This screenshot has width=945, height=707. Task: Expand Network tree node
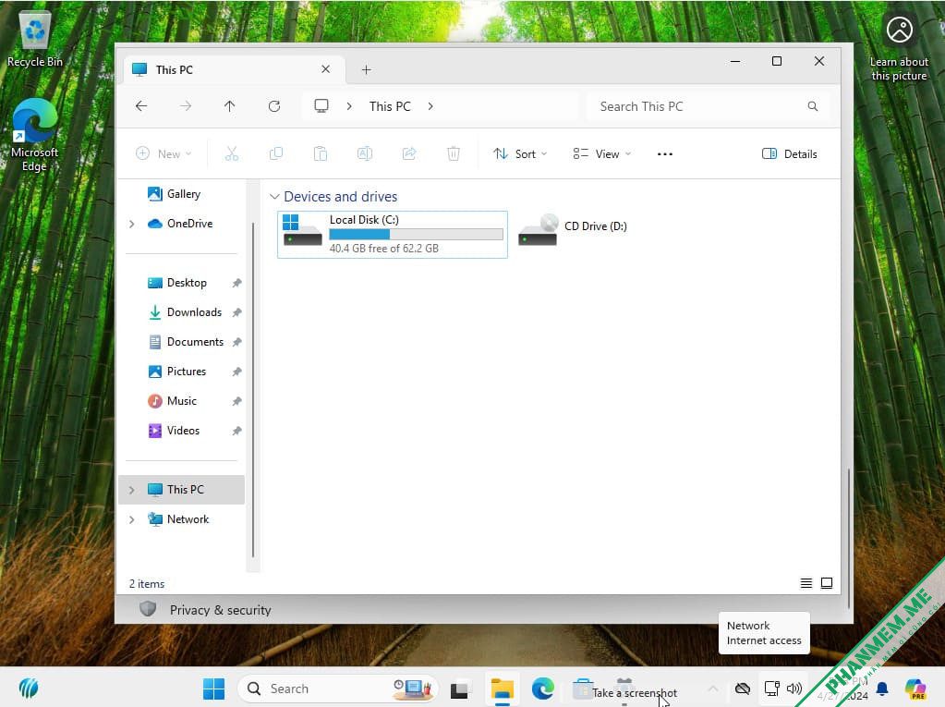point(131,519)
